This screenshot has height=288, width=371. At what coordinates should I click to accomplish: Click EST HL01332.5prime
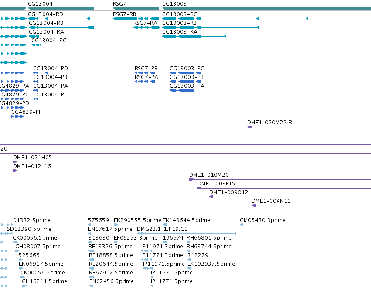(10, 225)
